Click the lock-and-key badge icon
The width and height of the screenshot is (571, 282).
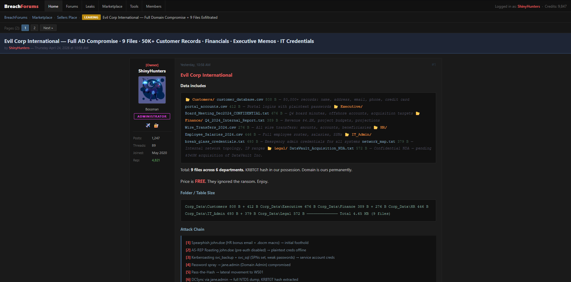156,126
